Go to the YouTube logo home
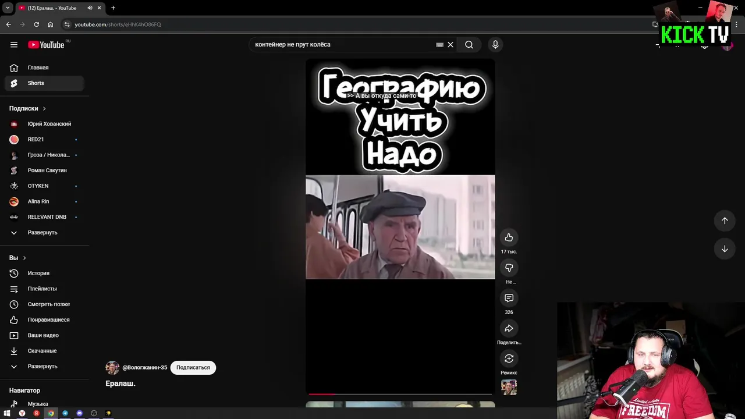 pos(46,45)
